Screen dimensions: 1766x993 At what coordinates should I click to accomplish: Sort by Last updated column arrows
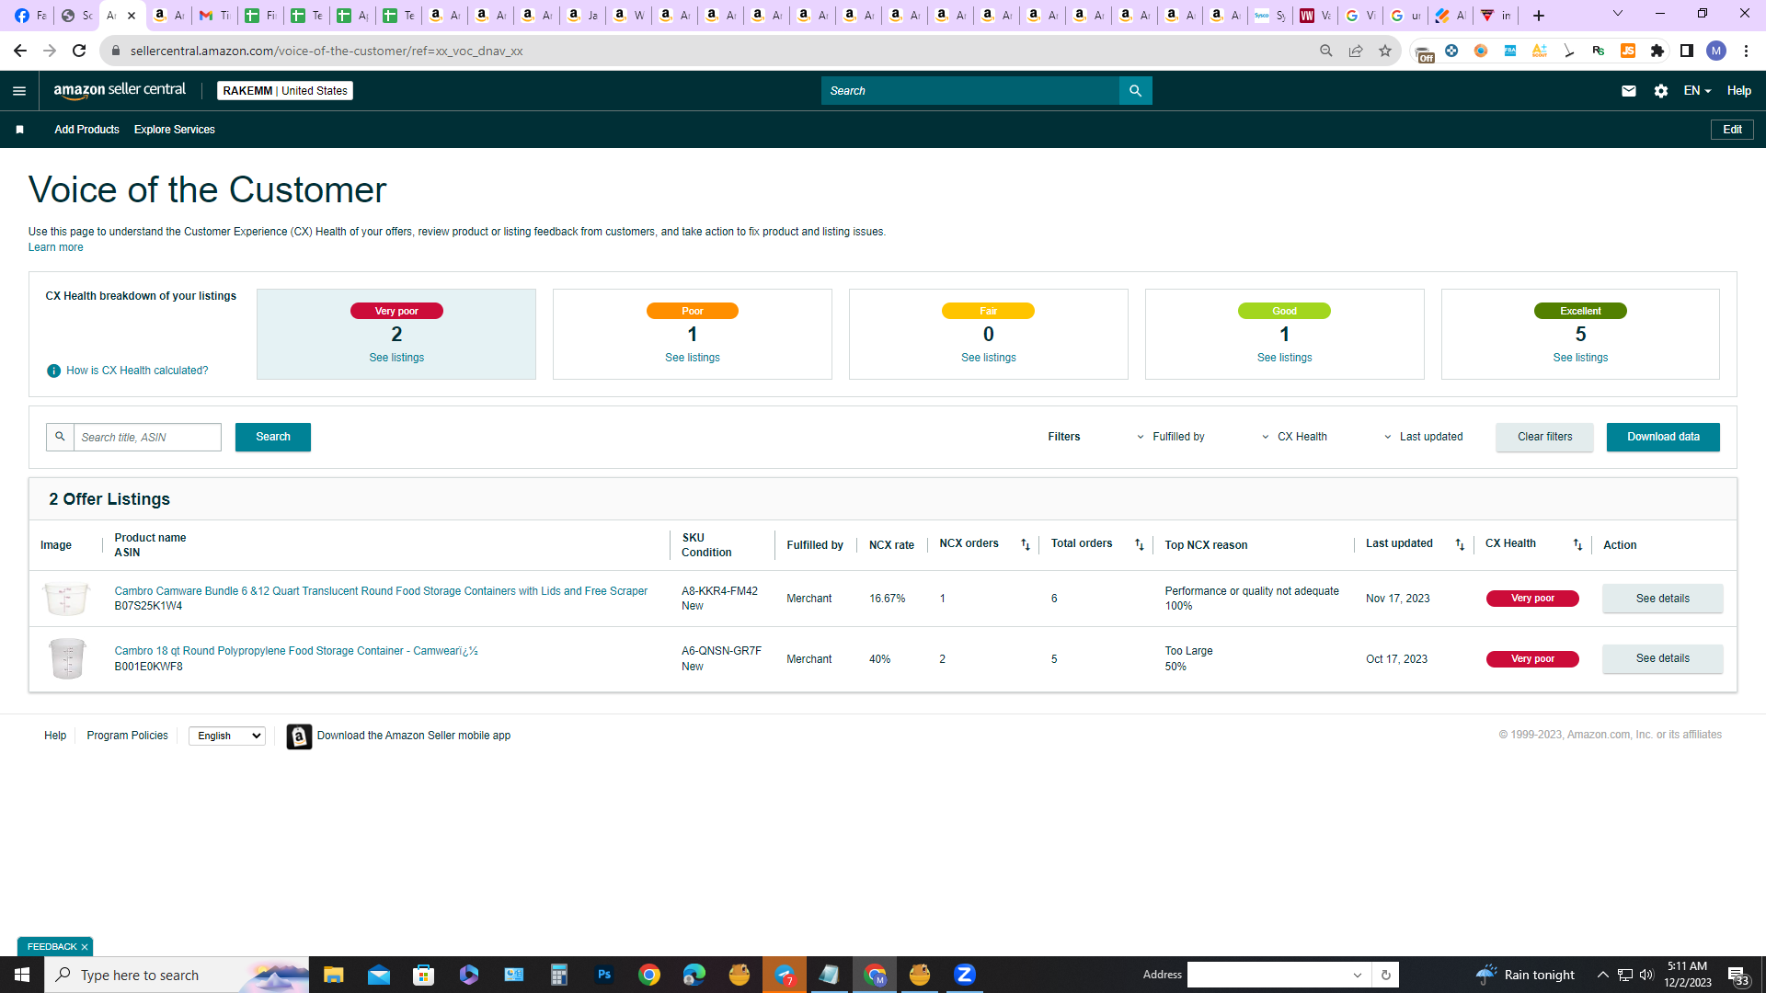1460,545
